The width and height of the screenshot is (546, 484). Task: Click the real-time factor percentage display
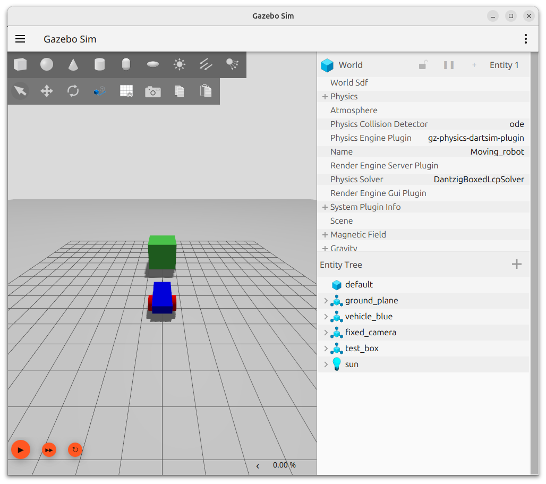[284, 465]
